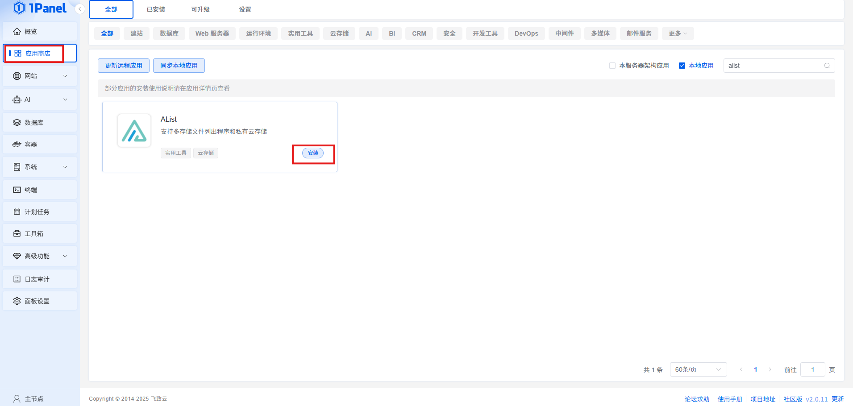
Task: Click the container Docker icon
Action: point(17,145)
